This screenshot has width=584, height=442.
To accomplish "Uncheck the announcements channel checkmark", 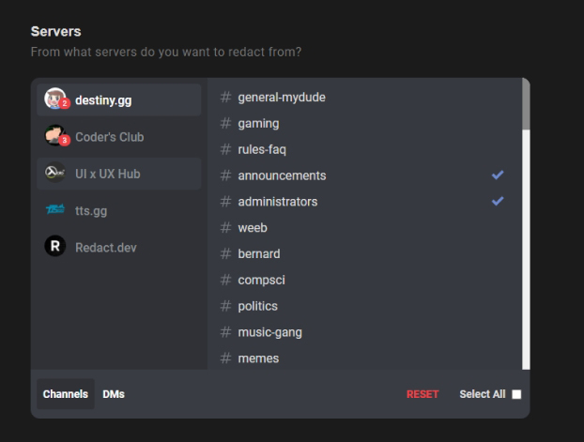I will click(498, 175).
